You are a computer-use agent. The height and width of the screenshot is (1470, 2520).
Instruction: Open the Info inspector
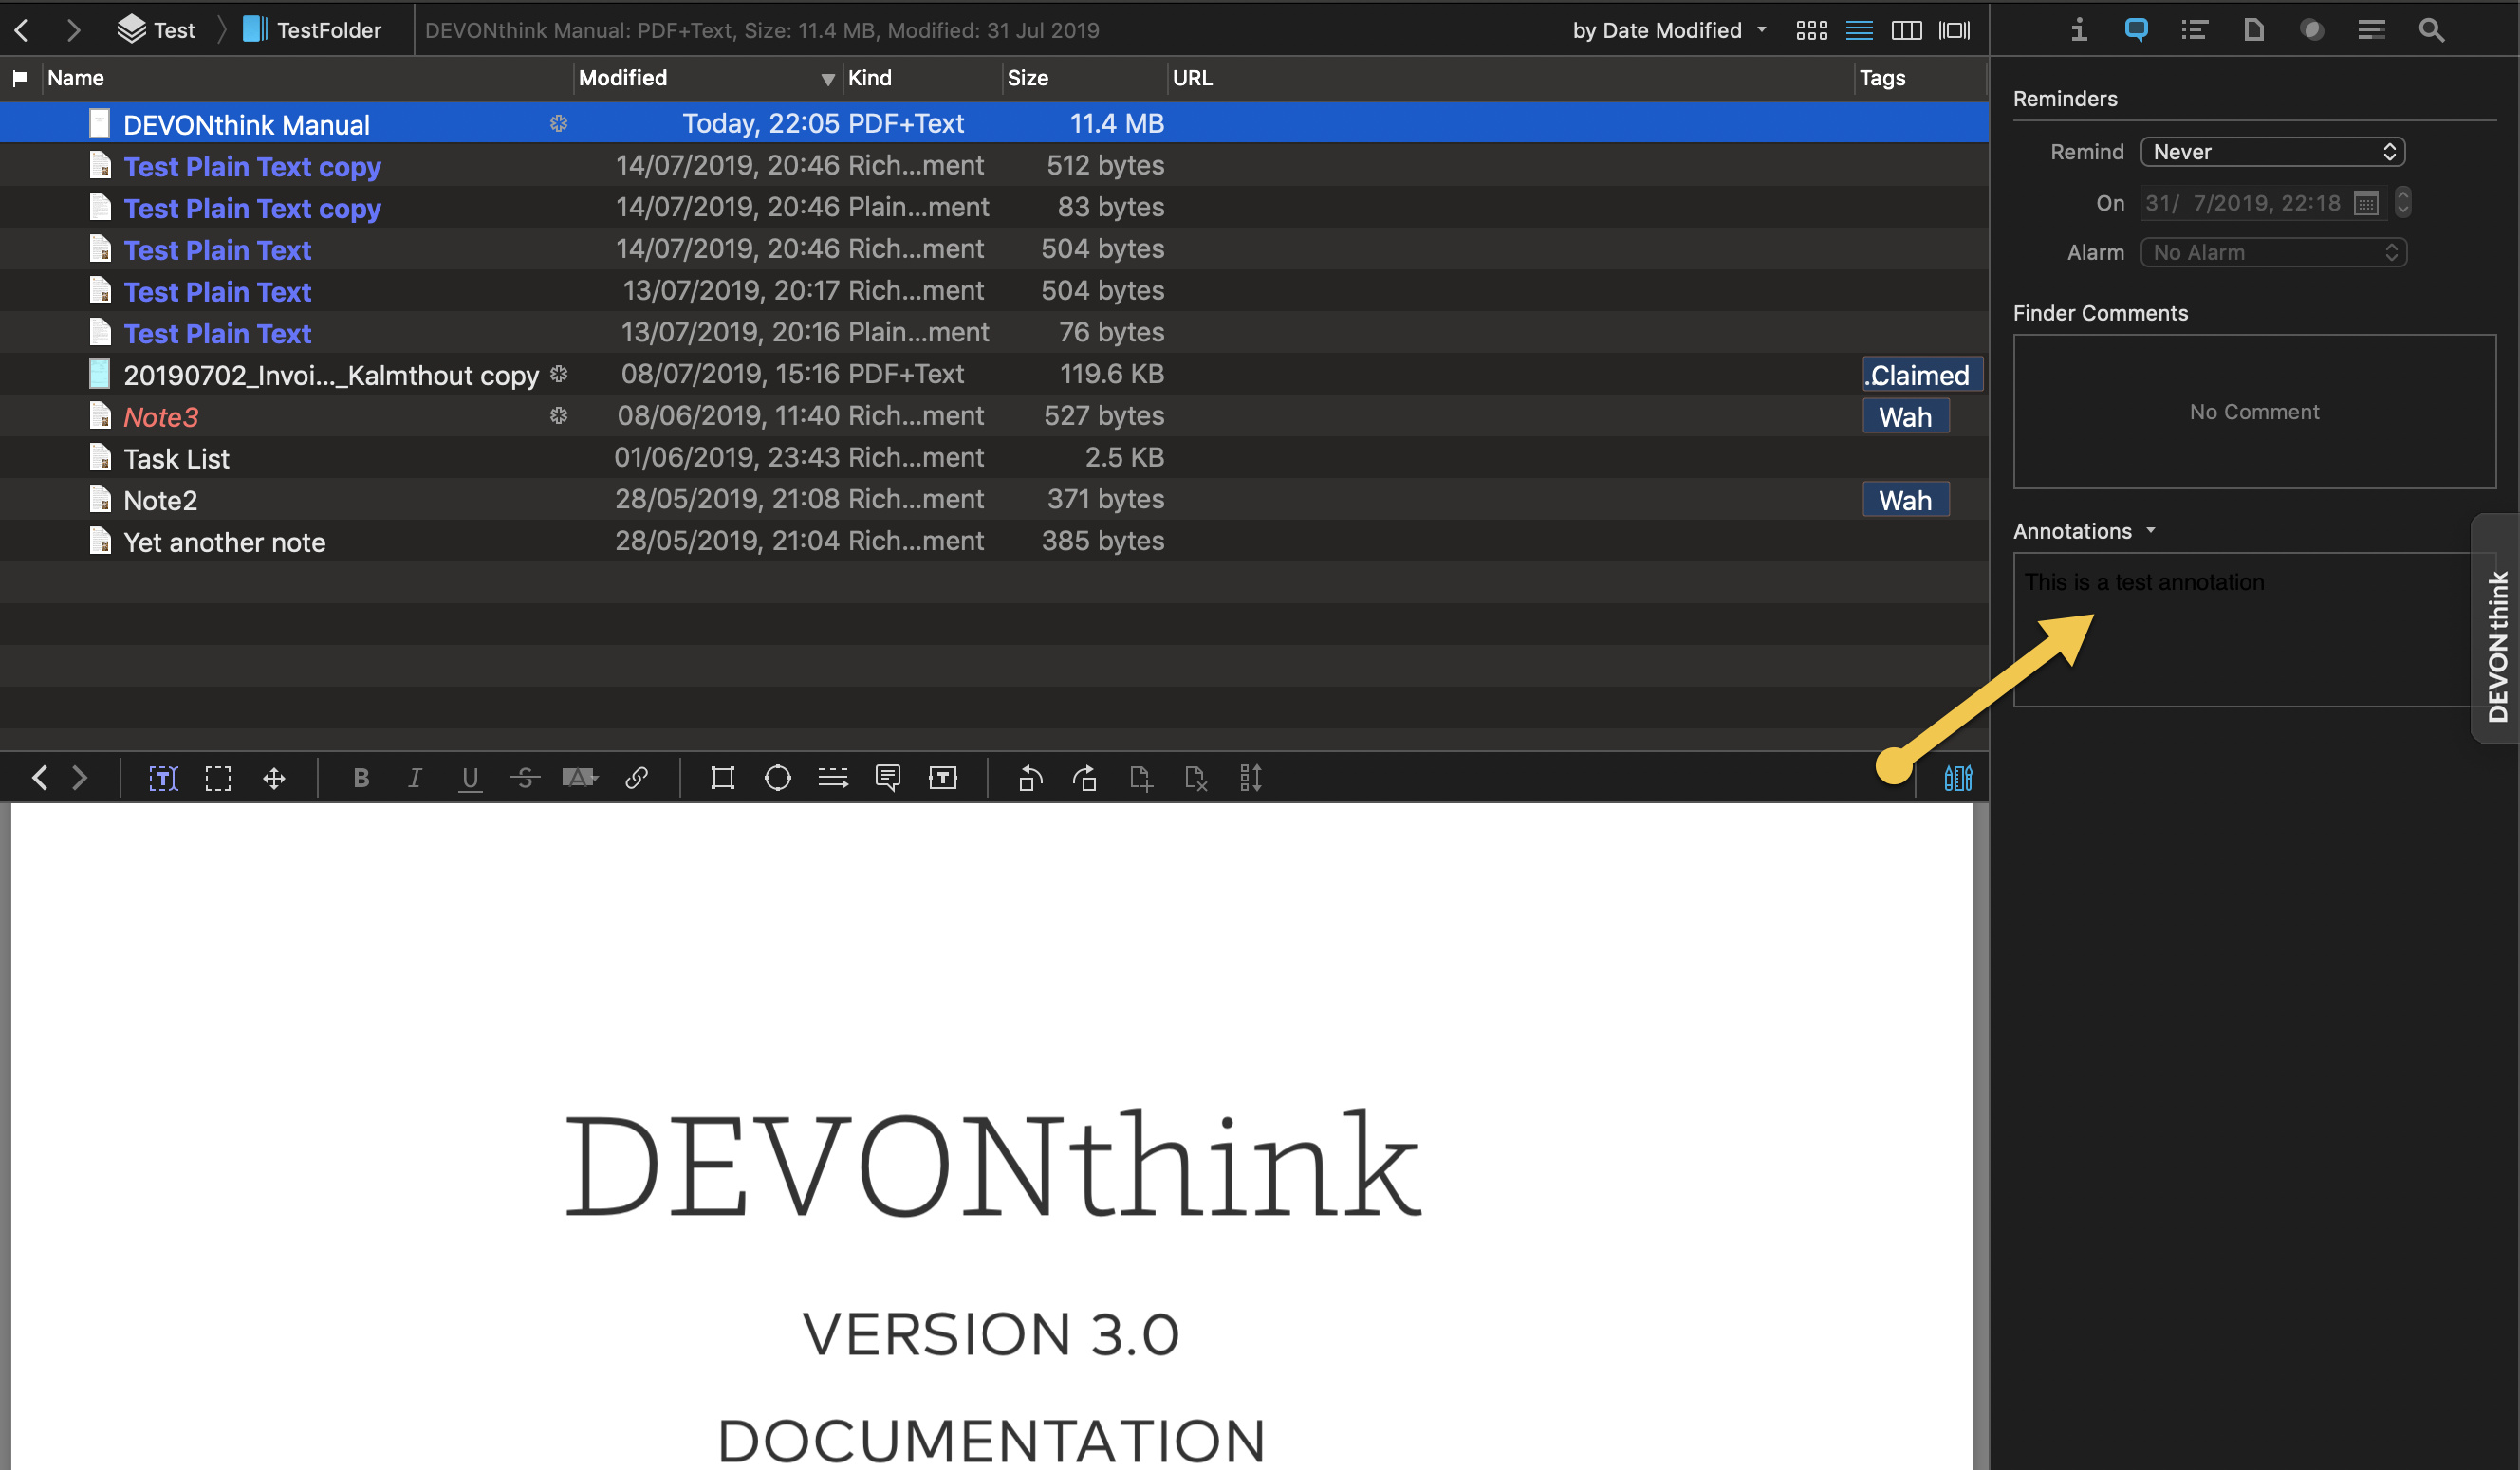pos(2077,30)
